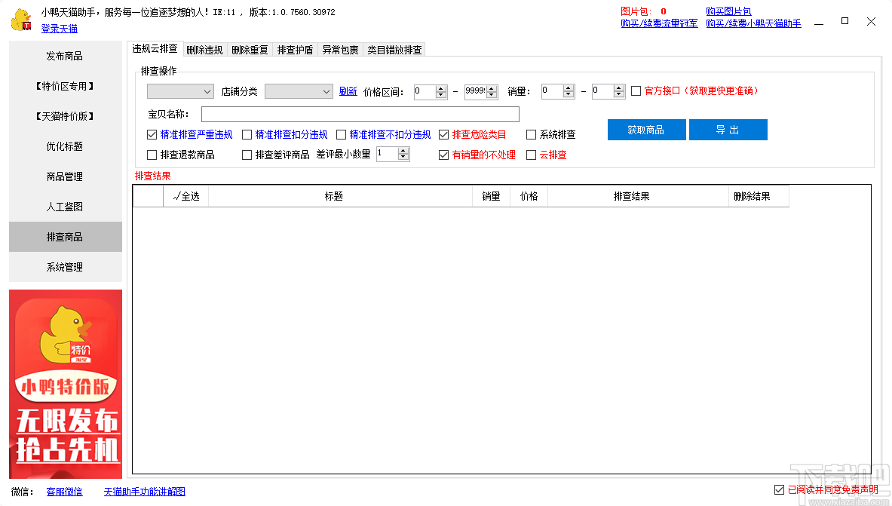This screenshot has height=506, width=892.
Task: Open the 删除重复 tab
Action: 250,50
